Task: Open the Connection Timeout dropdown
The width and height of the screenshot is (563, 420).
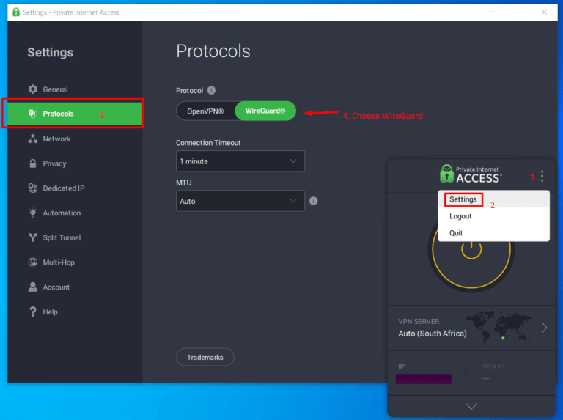Action: coord(240,161)
